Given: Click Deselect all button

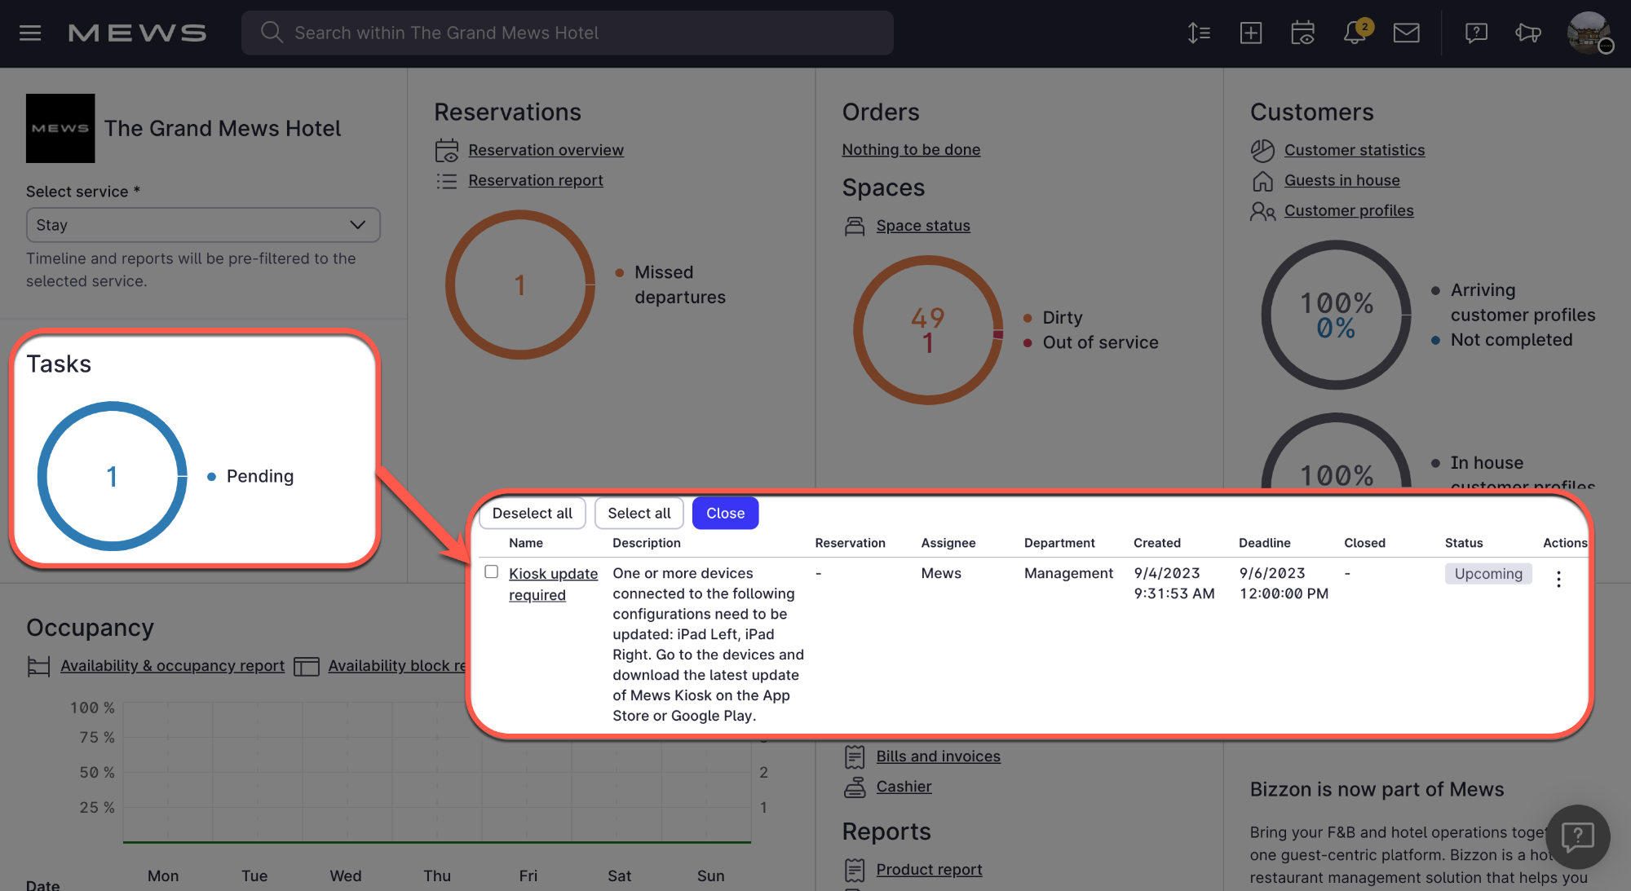Looking at the screenshot, I should coord(532,513).
